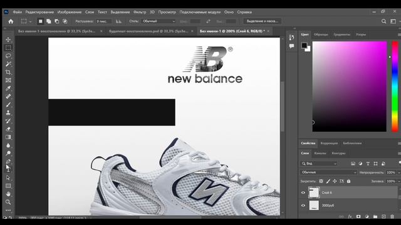Select the Rectangular Marquee tool in toolbox
401x225 pixels.
(x=8, y=47)
